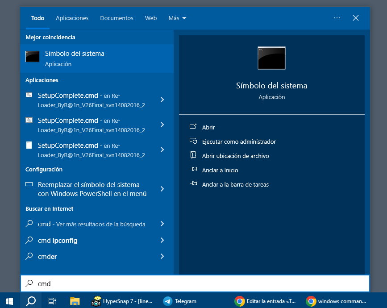387x308 pixels.
Task: Open the three-dots options menu
Action: pyautogui.click(x=337, y=18)
